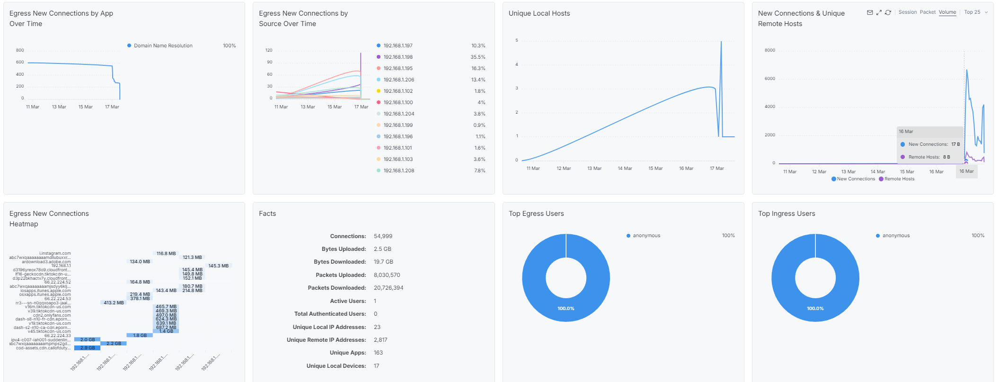Click the 116.8 MB heatmap cell
999x382 pixels.
pos(166,254)
